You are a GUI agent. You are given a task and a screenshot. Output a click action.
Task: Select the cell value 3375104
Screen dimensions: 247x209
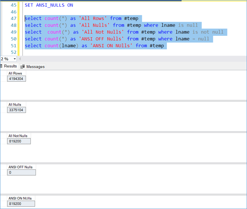(16, 110)
